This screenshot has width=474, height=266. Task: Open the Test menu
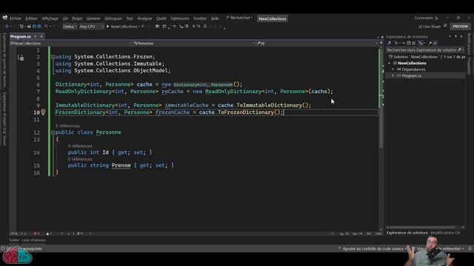tap(130, 18)
